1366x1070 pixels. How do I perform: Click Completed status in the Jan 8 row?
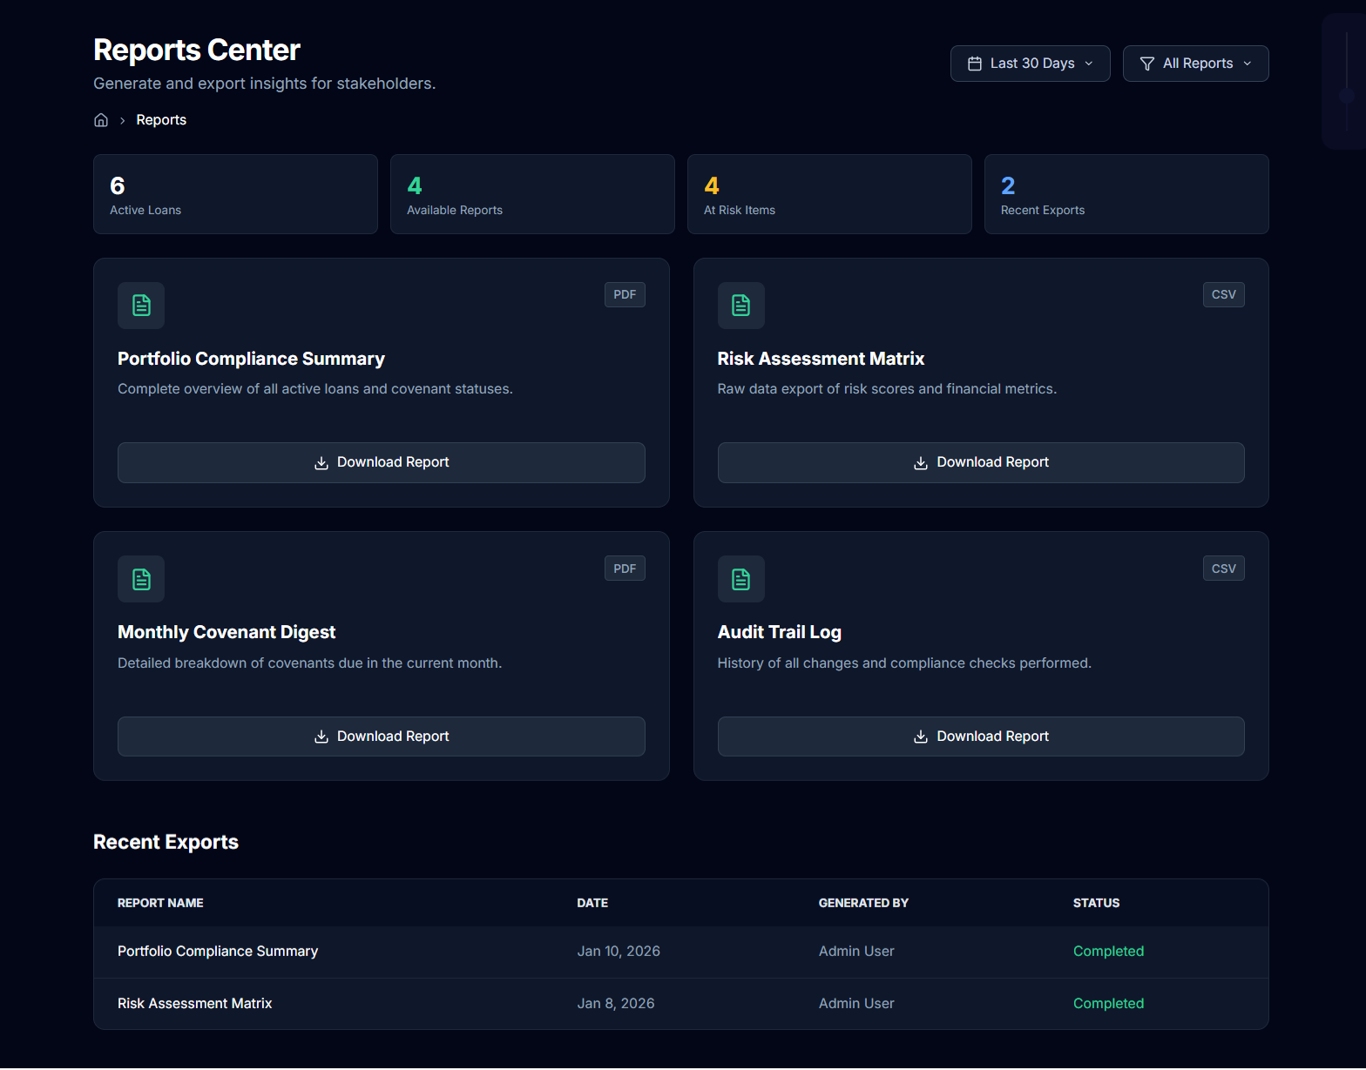[1108, 1004]
